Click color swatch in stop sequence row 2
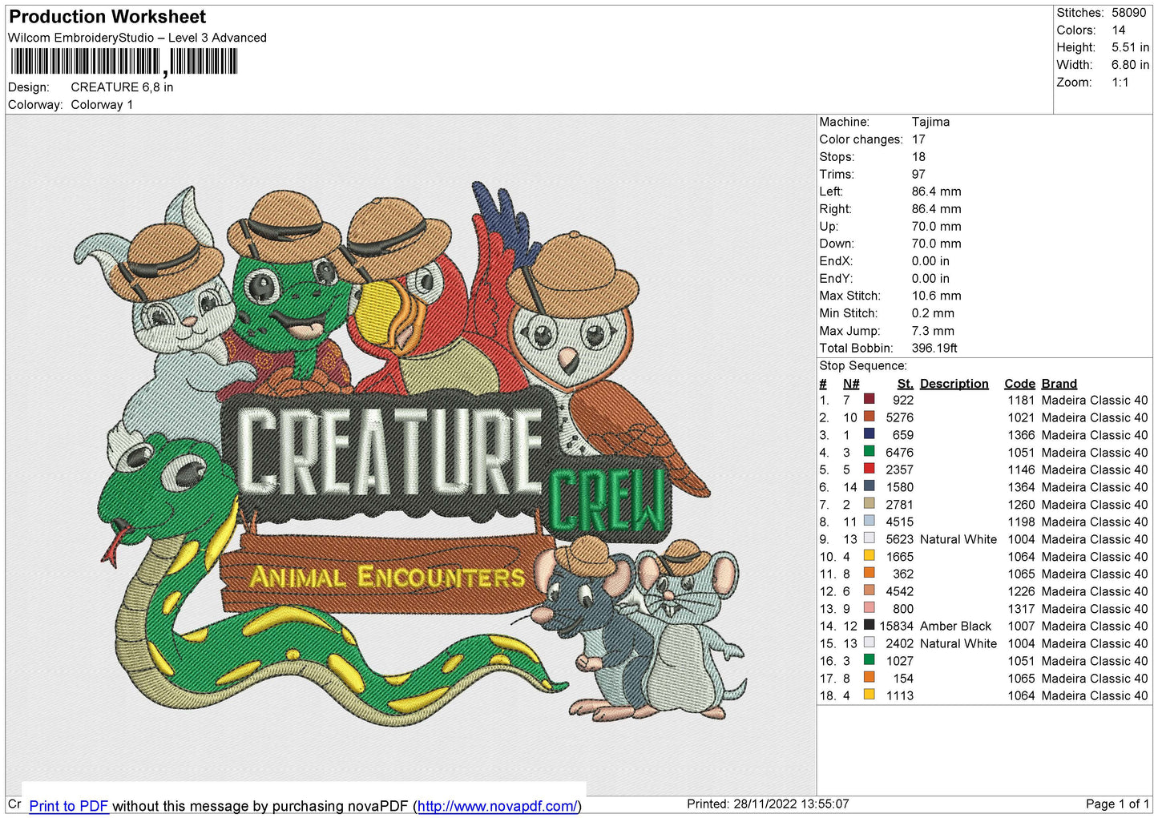The image size is (1158, 818). click(x=869, y=417)
